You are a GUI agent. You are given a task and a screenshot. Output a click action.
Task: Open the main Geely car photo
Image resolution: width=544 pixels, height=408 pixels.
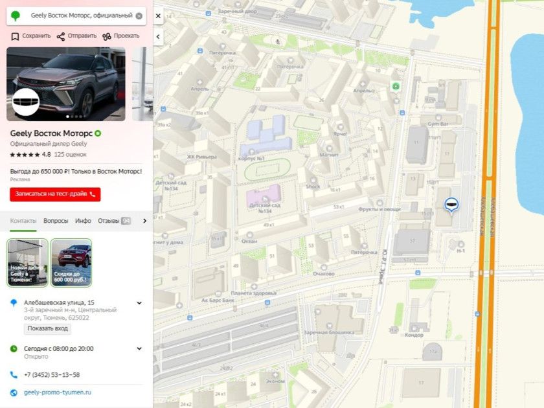(66, 84)
